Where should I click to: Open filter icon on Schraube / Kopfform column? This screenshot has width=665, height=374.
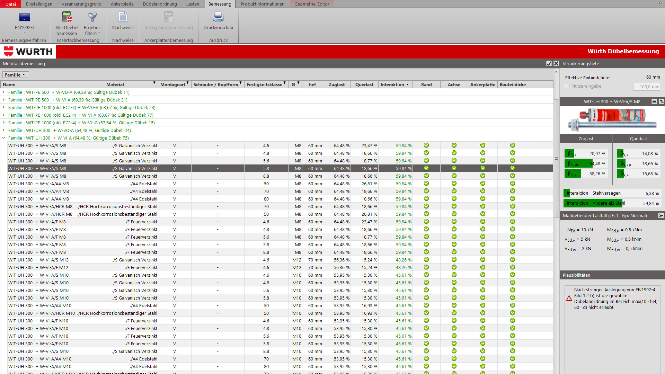tap(240, 83)
